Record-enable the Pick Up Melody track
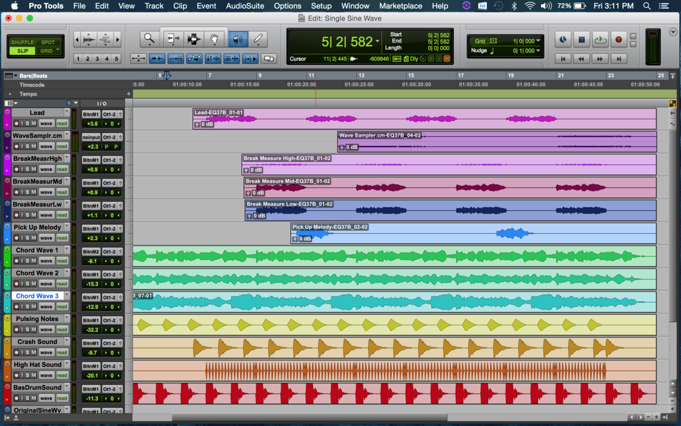 (16, 238)
